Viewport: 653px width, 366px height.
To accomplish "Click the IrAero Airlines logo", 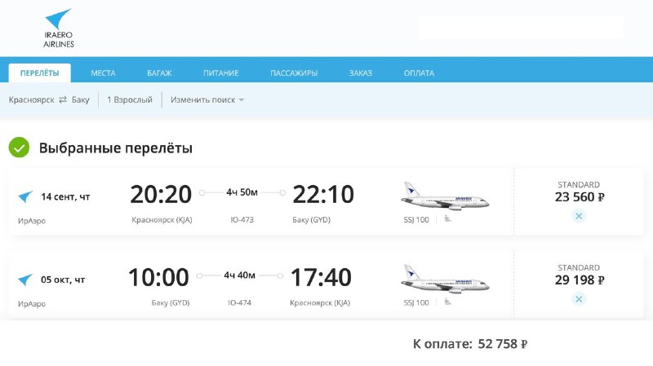I will click(x=58, y=28).
